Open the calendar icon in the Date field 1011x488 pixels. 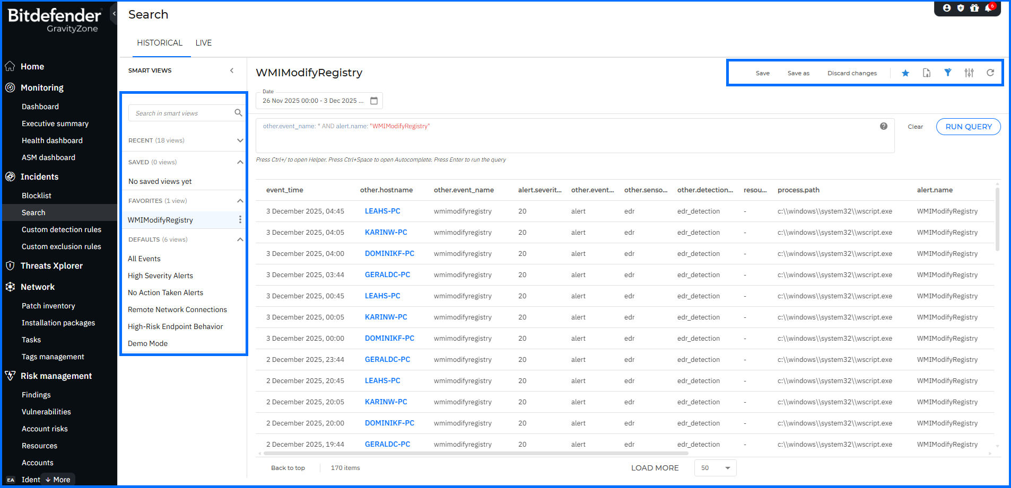374,100
